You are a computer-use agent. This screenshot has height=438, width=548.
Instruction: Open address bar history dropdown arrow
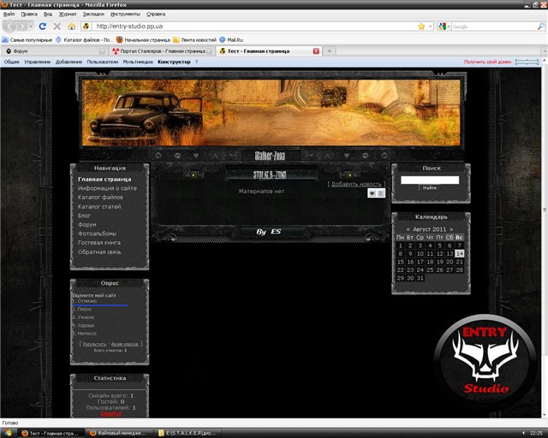click(x=430, y=27)
